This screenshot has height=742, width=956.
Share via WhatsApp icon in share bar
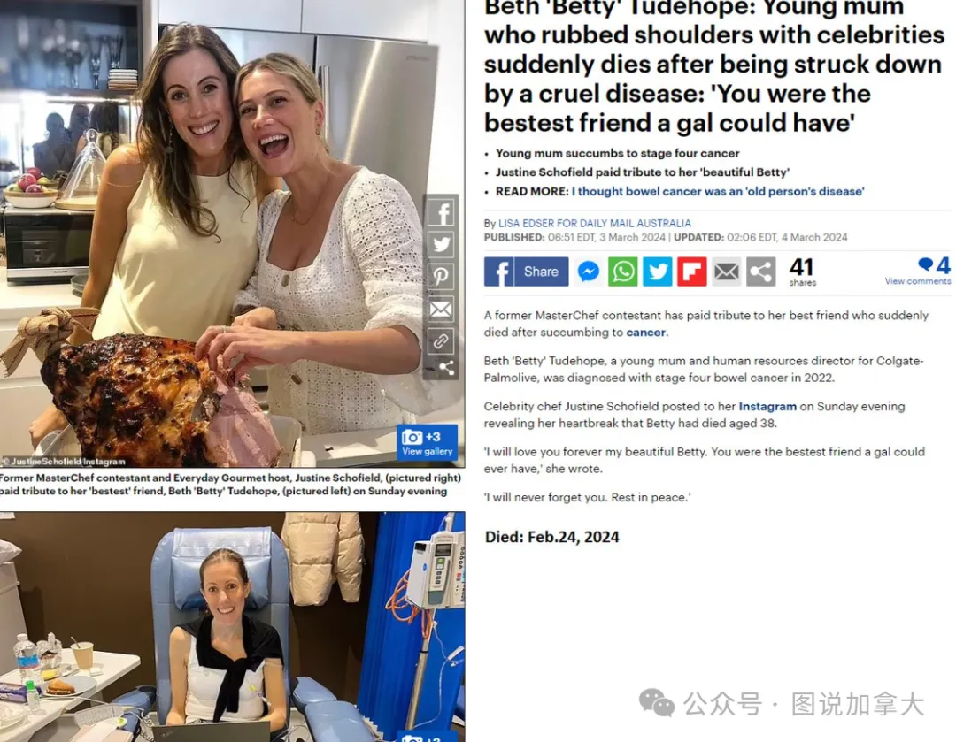[623, 272]
